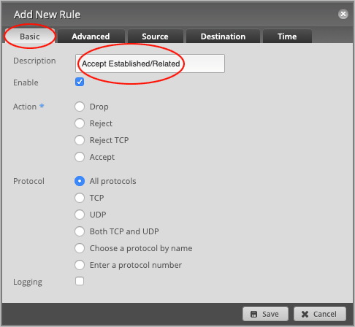Click the Save button
355x327 pixels.
265,314
